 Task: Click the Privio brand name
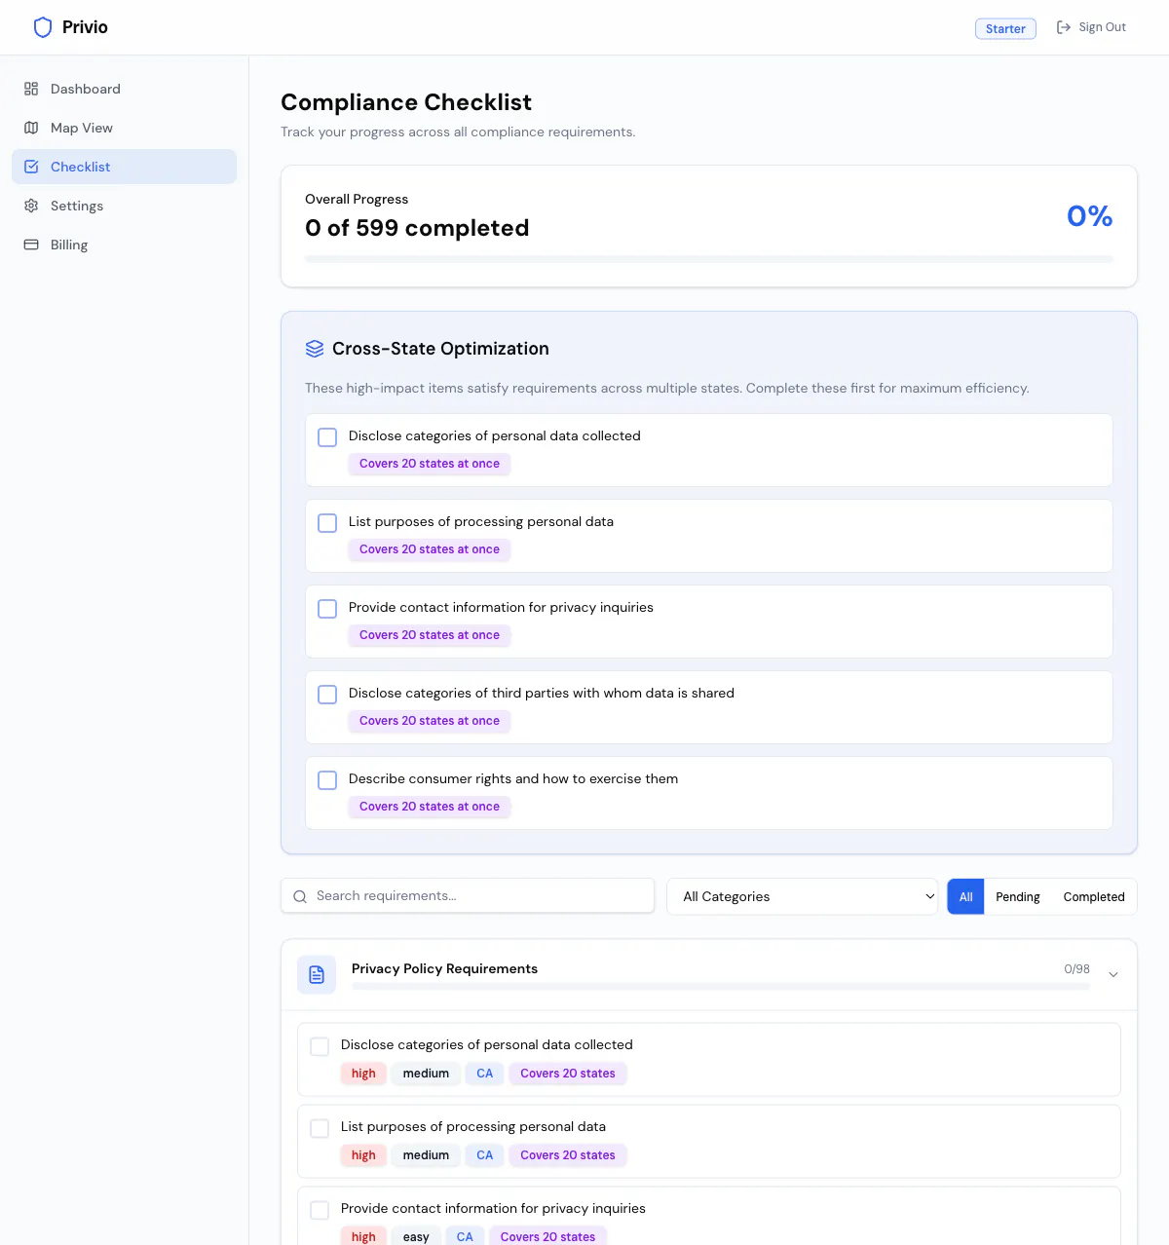[85, 27]
